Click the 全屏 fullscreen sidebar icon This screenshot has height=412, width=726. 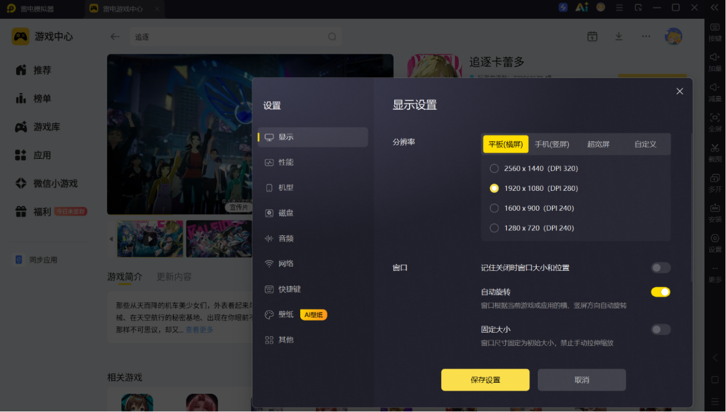715,122
